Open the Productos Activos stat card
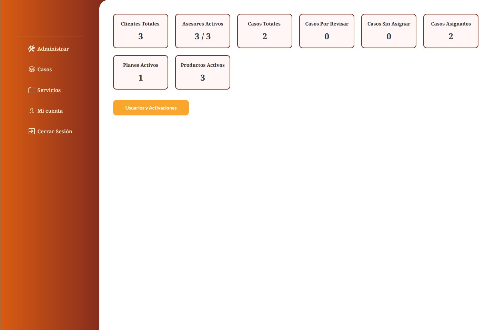 (203, 72)
